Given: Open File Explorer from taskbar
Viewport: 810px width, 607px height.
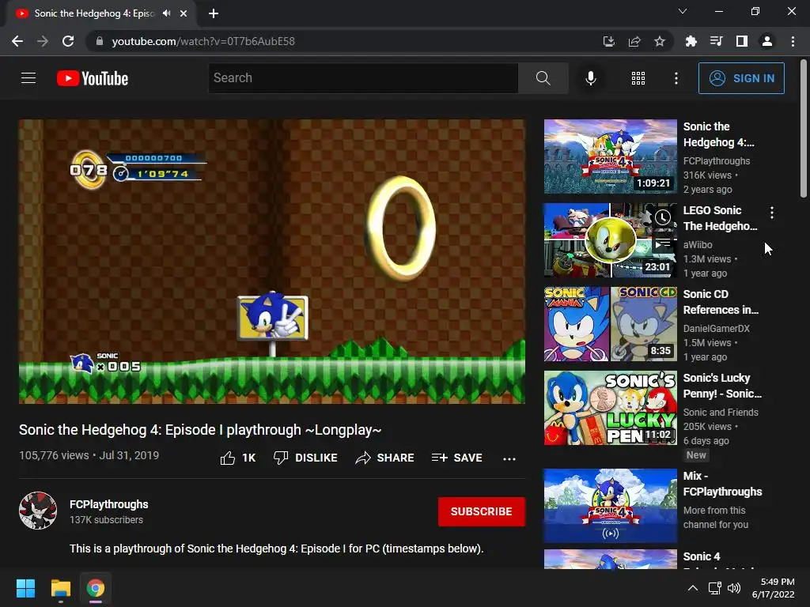Looking at the screenshot, I should click(60, 588).
